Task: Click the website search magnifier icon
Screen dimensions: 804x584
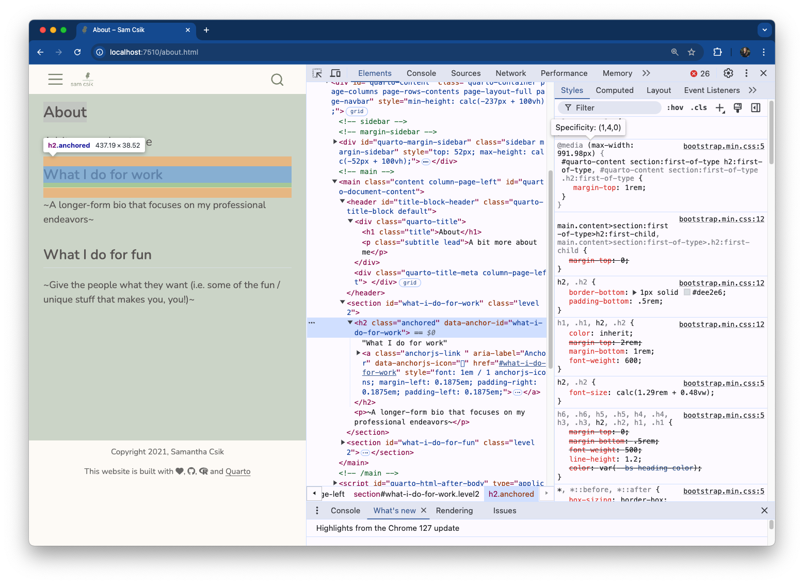Action: (277, 80)
